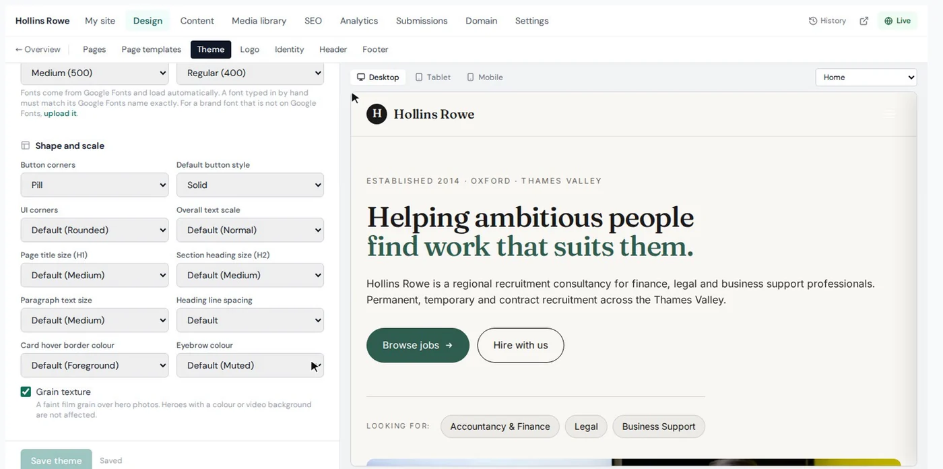This screenshot has width=943, height=469.
Task: Open Section heading size (H2) dropdown
Action: [x=250, y=275]
